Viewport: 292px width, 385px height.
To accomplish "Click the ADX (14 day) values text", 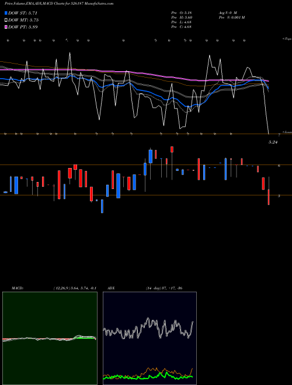I will (164, 288).
